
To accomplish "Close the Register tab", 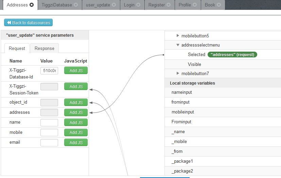I will point(169,5).
